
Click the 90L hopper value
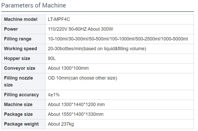(x=52, y=58)
